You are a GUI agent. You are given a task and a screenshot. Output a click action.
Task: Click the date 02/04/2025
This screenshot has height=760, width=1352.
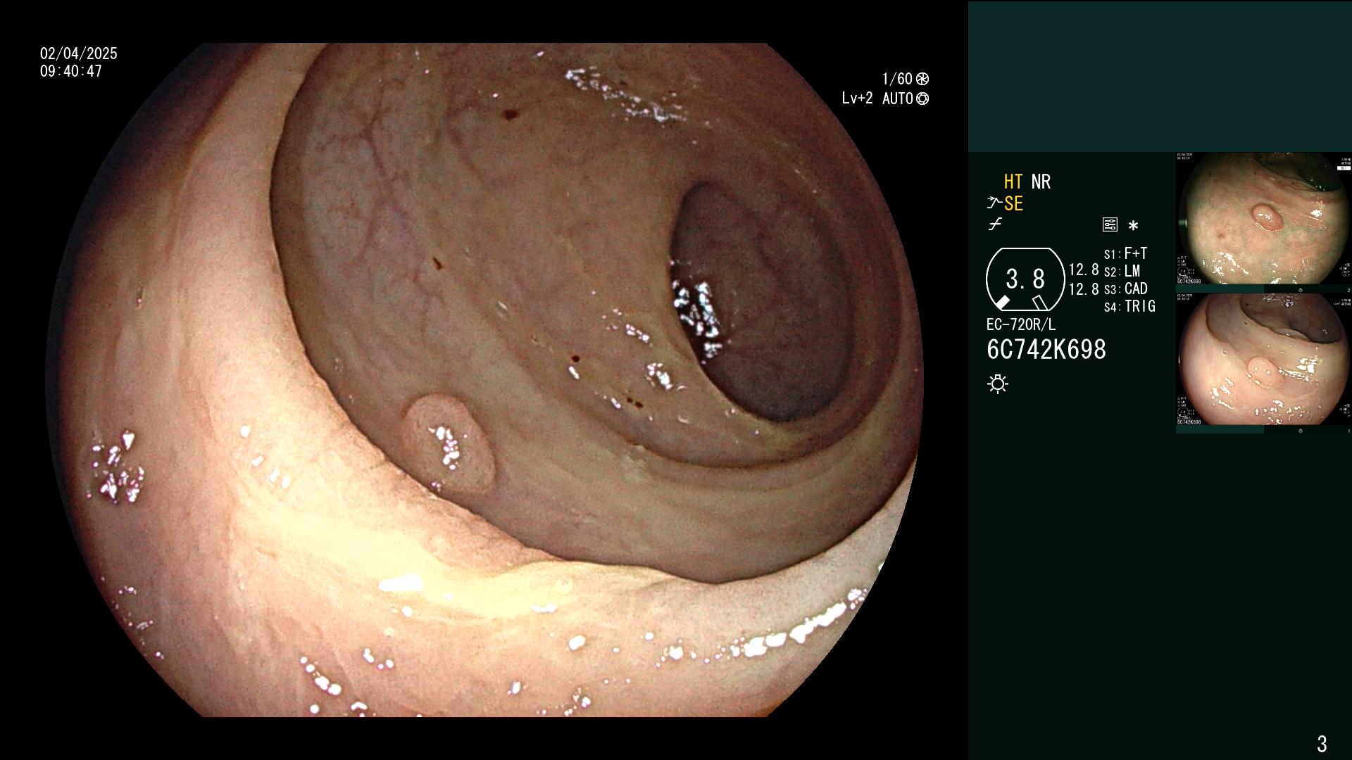(x=79, y=53)
